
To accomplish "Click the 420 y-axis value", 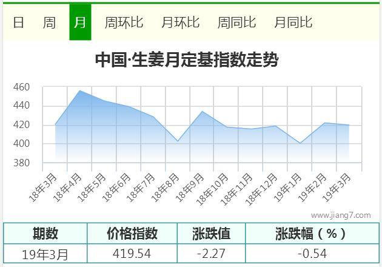I will pos(21,125).
